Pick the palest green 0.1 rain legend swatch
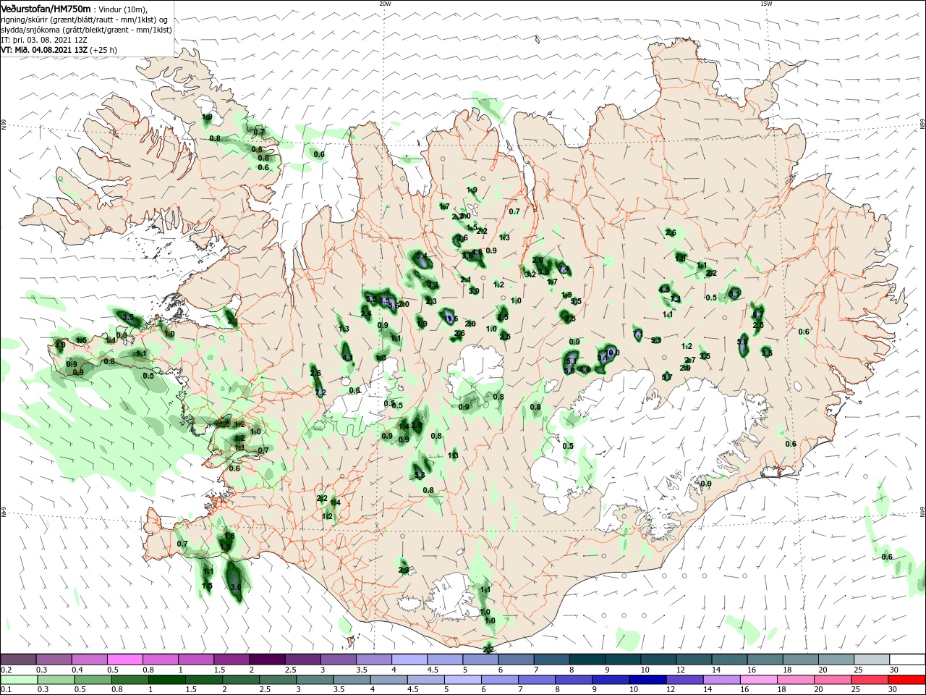 pos(18,679)
